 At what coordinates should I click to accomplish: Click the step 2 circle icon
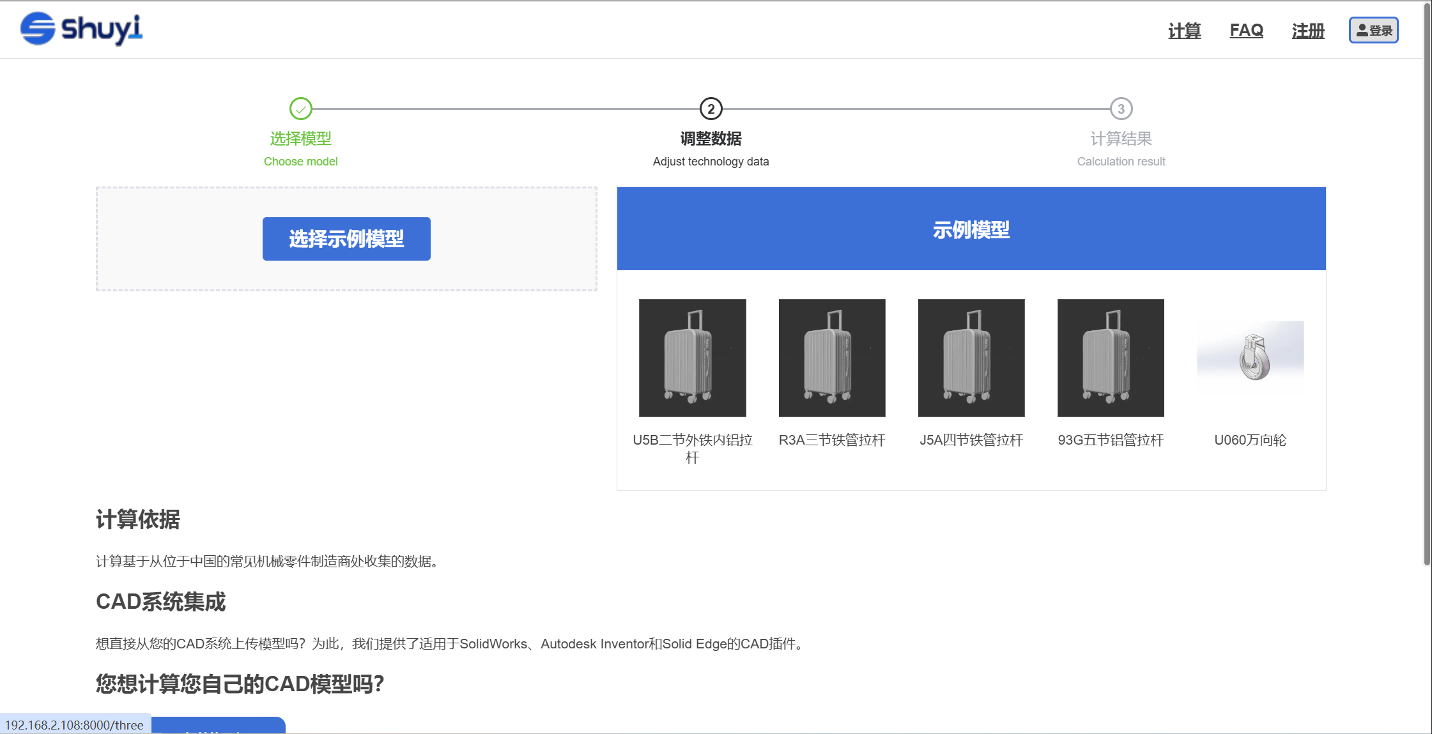coord(711,109)
